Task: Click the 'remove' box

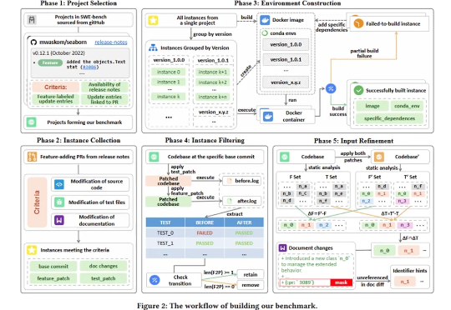Action: pos(251,285)
